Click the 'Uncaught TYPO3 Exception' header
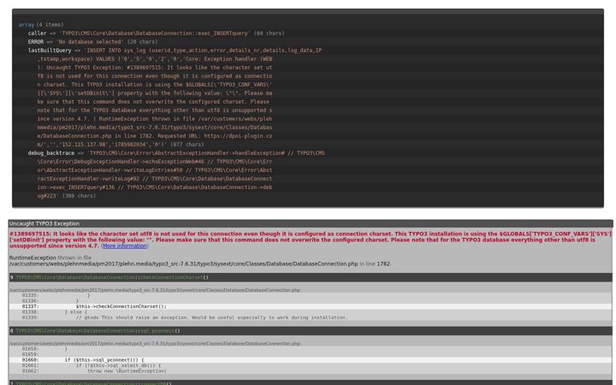 click(x=311, y=223)
